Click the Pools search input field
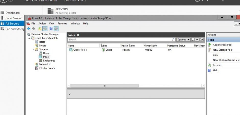The height and width of the screenshot is (115, 240). point(119,40)
